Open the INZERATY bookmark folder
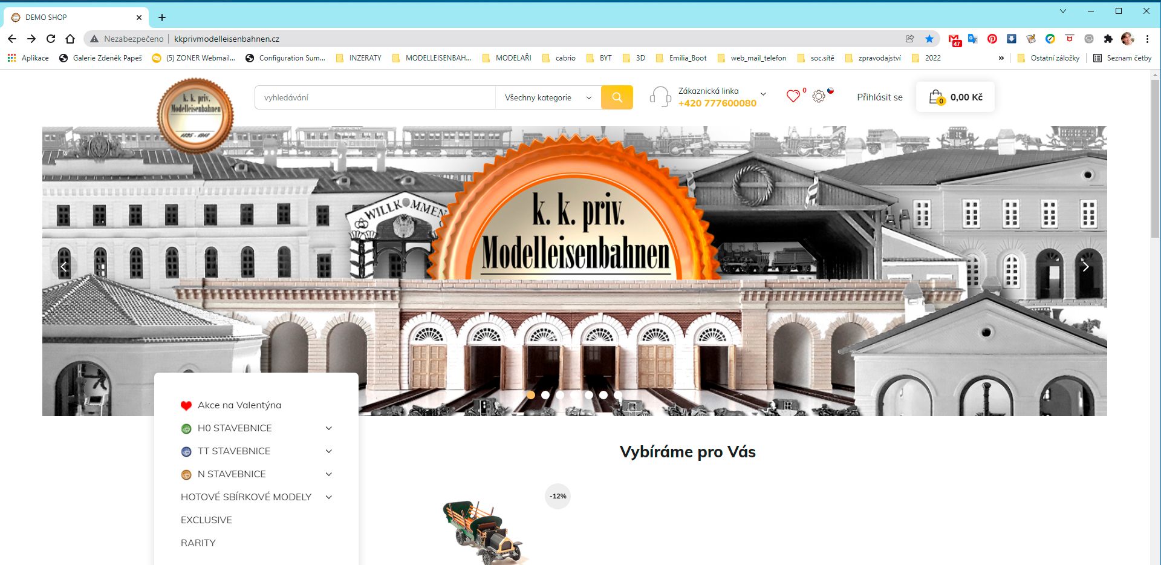The image size is (1161, 565). (359, 58)
